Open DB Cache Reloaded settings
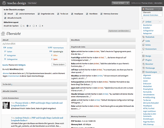The image size is (164, 128). click(x=151, y=103)
